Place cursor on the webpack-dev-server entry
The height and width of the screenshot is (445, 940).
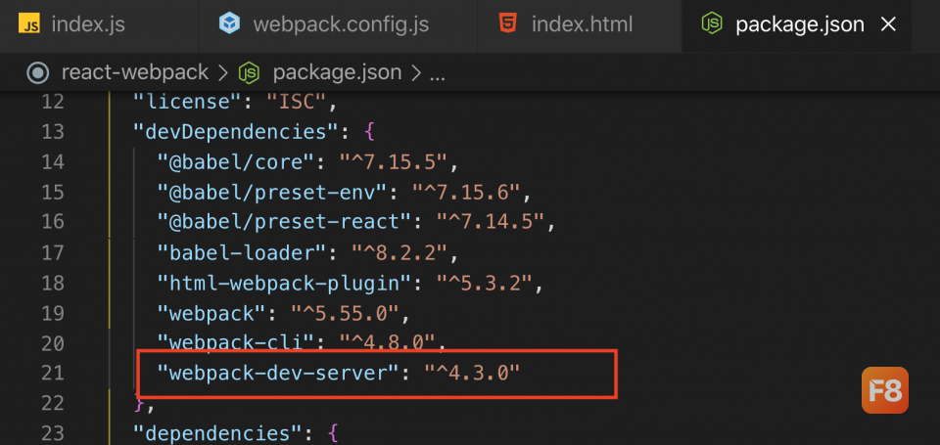338,374
